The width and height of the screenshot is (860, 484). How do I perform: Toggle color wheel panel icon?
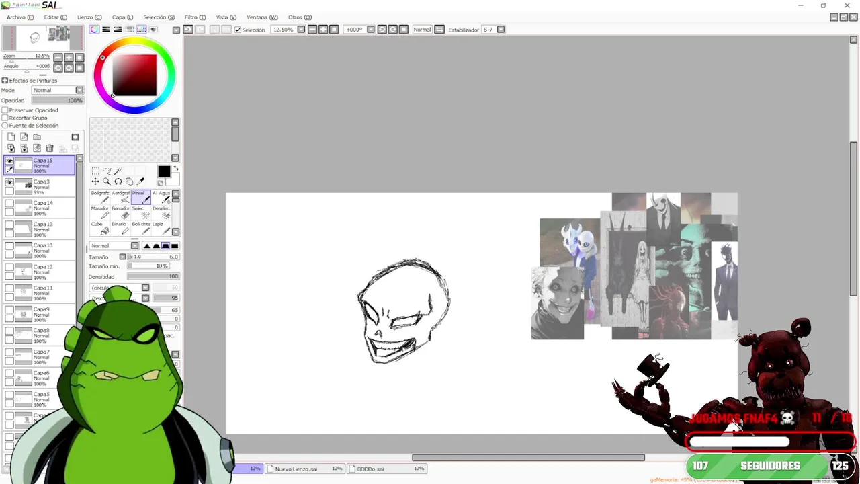95,30
